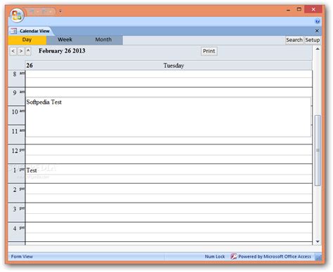The width and height of the screenshot is (333, 272).
Task: Switch to Week view tab
Action: tap(65, 40)
